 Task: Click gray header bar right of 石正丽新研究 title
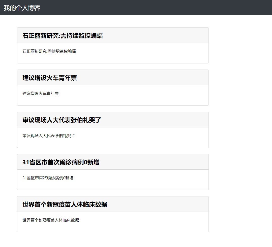(156, 35)
